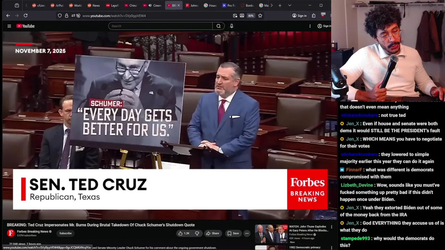Bookmark this page with star icon
Viewport: 445px width, 250px height.
(x=260, y=16)
